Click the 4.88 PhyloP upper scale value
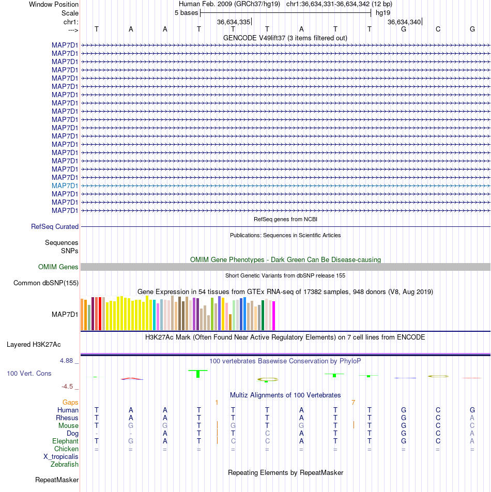This screenshot has width=491, height=492. [x=66, y=361]
